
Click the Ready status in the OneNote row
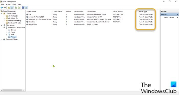tap(55, 22)
